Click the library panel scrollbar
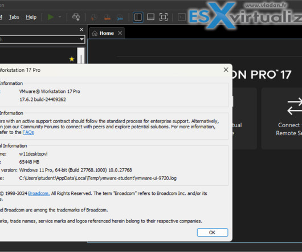This screenshot has width=302, height=252. pyautogui.click(x=81, y=56)
